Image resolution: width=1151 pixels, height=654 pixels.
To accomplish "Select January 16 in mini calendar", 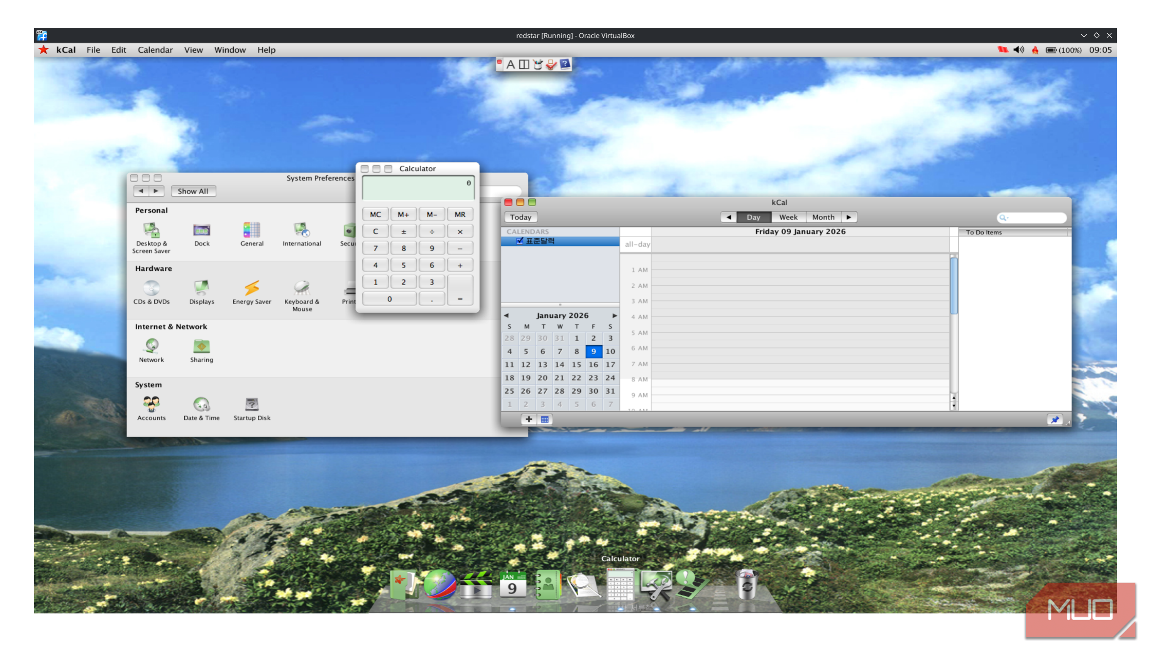I will click(593, 364).
